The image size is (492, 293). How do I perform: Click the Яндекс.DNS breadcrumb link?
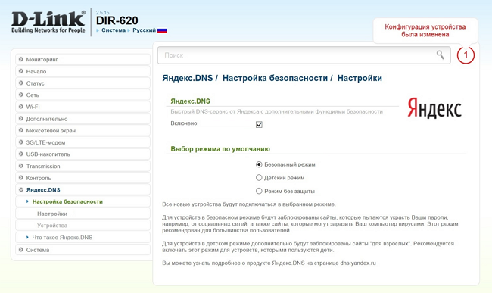[x=187, y=78]
